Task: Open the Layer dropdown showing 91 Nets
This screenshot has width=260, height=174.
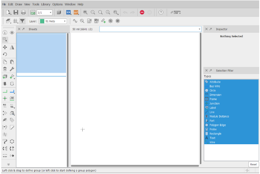Action: click(x=54, y=21)
